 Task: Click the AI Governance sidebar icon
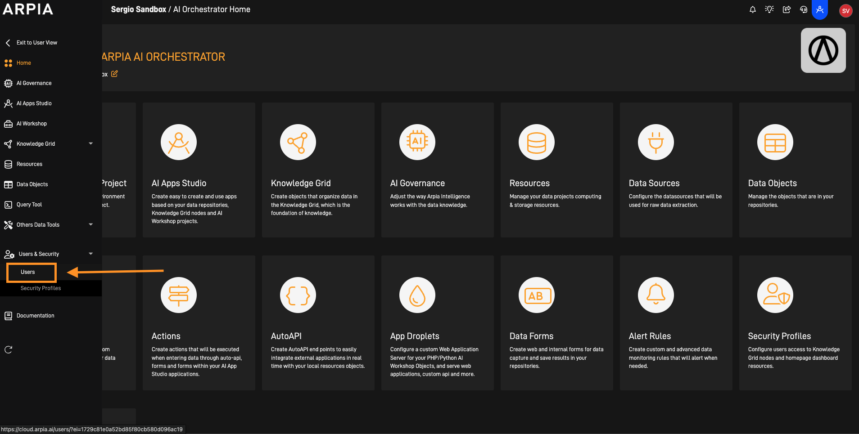[8, 83]
